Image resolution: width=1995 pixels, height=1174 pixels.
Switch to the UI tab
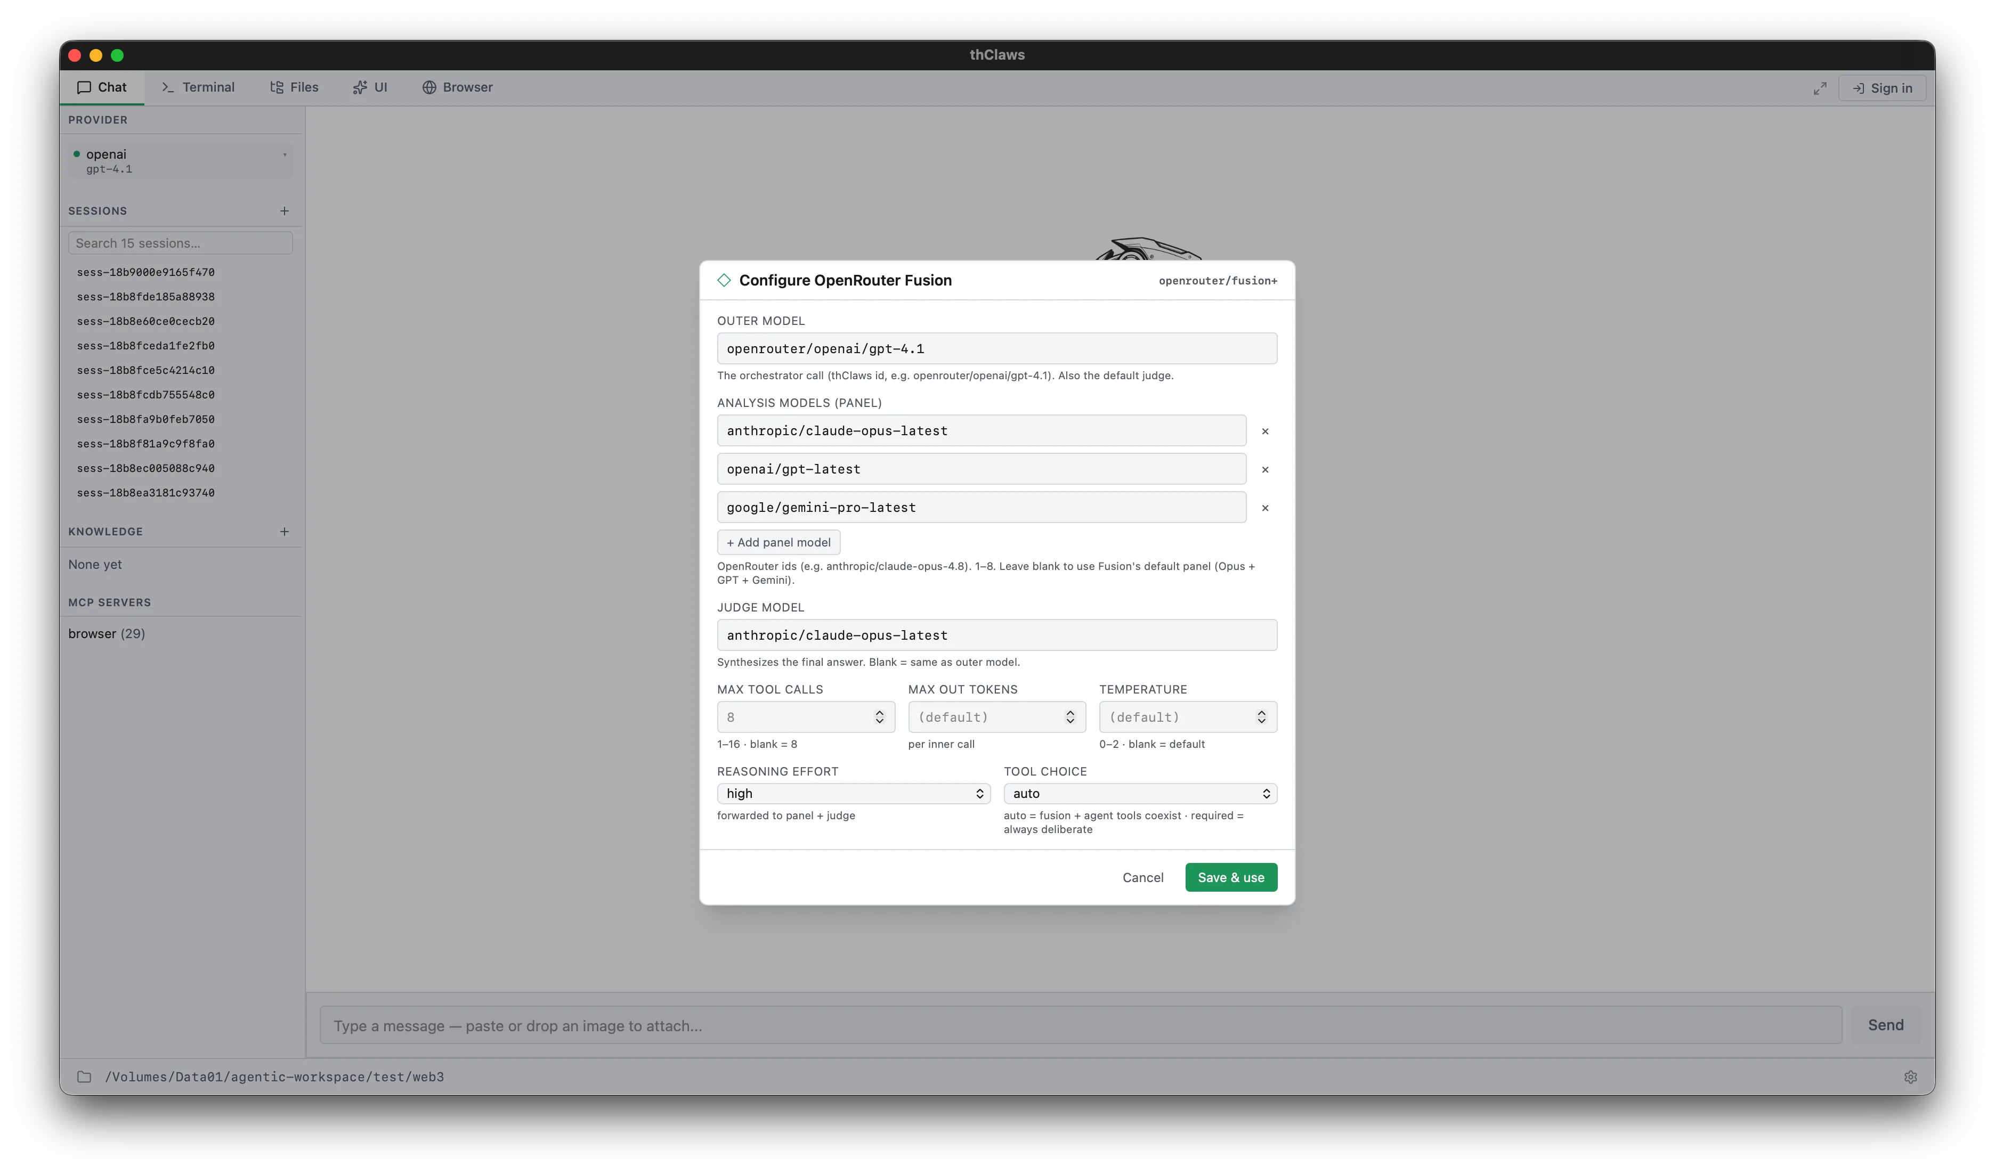click(x=370, y=87)
